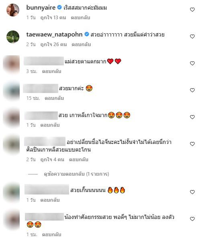Reply to taewaew_natapohn's comment via ตอบกลับ
The image size is (200, 241).
81,45
